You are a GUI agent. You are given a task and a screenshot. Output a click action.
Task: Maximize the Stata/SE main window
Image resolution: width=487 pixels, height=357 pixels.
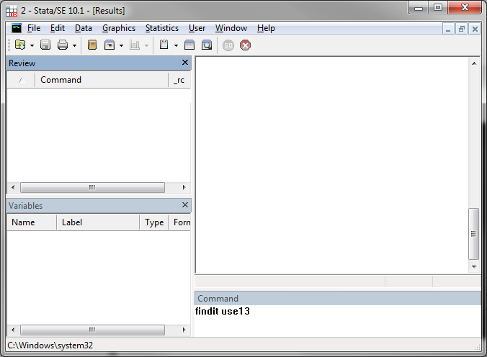click(x=438, y=7)
